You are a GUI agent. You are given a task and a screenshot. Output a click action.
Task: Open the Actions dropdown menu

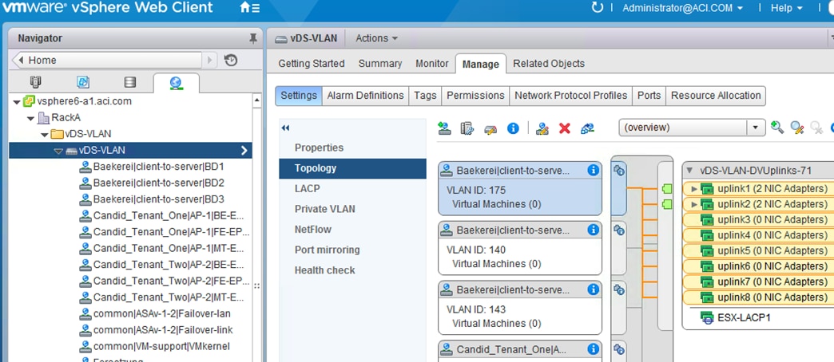click(x=376, y=38)
